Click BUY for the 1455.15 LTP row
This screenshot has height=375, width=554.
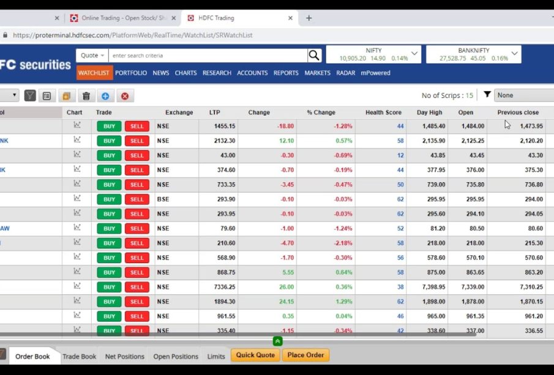109,126
